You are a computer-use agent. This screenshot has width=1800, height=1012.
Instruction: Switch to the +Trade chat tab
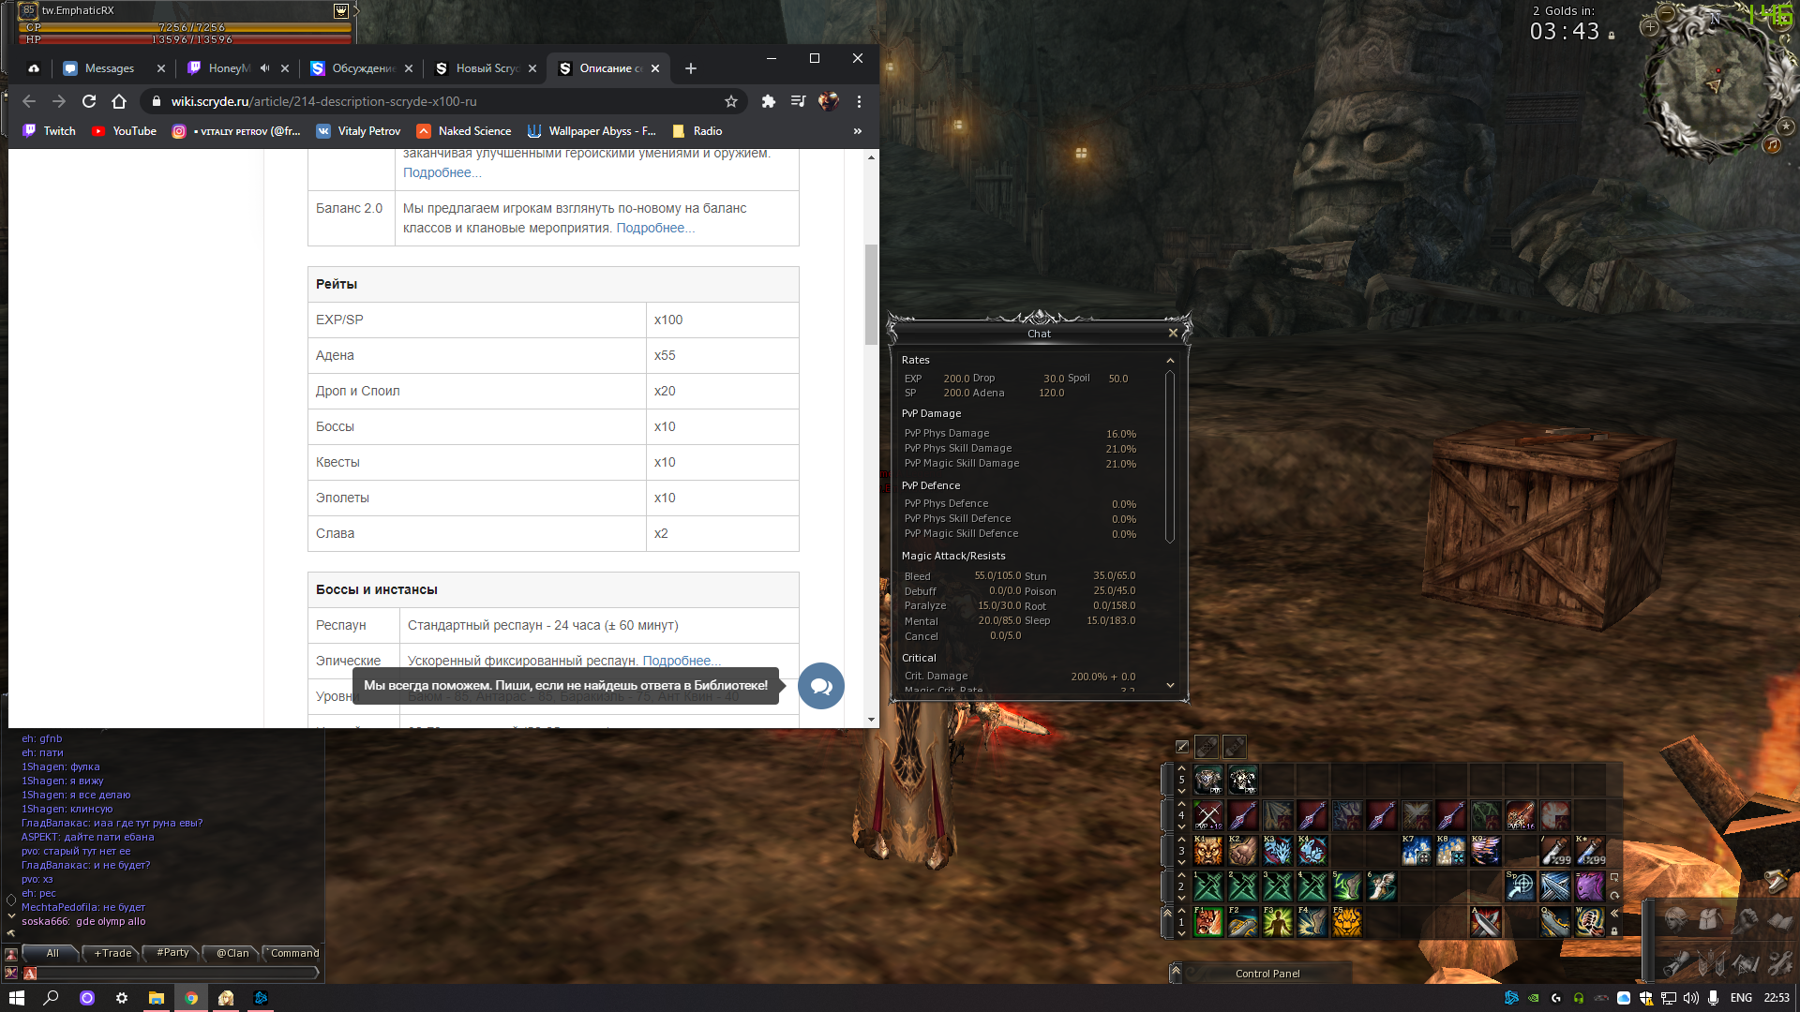113,953
